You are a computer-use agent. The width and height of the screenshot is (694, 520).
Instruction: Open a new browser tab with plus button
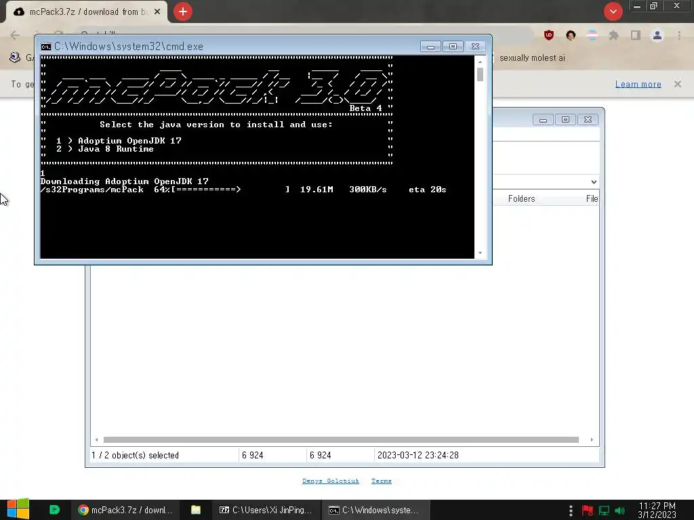183,12
